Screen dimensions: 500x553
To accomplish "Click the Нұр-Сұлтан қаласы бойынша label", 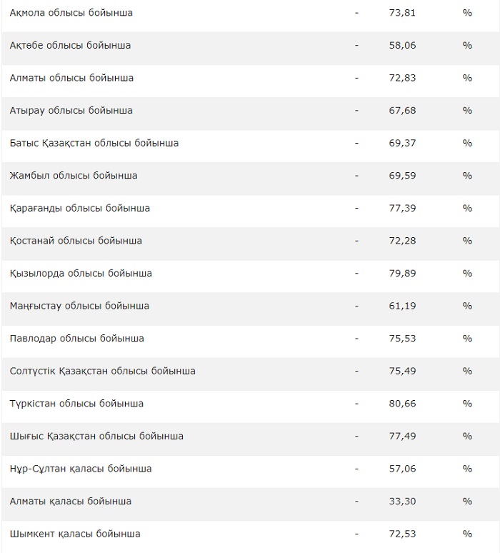I will coord(81,469).
